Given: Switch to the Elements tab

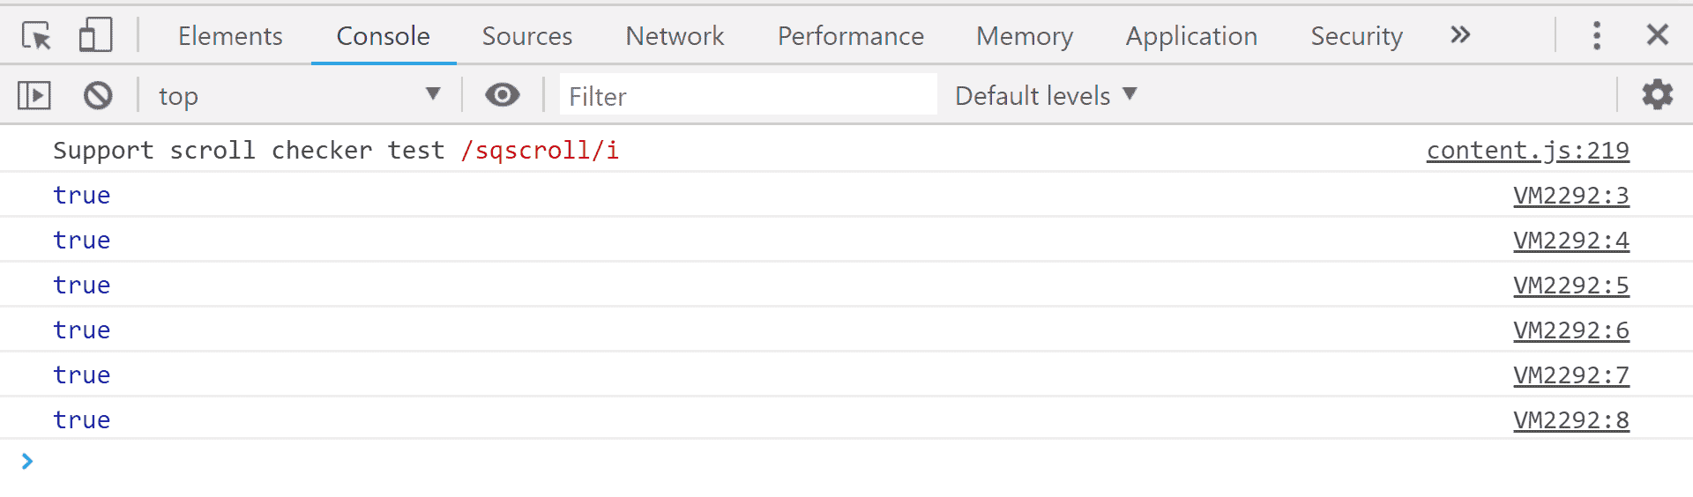Looking at the screenshot, I should [230, 36].
